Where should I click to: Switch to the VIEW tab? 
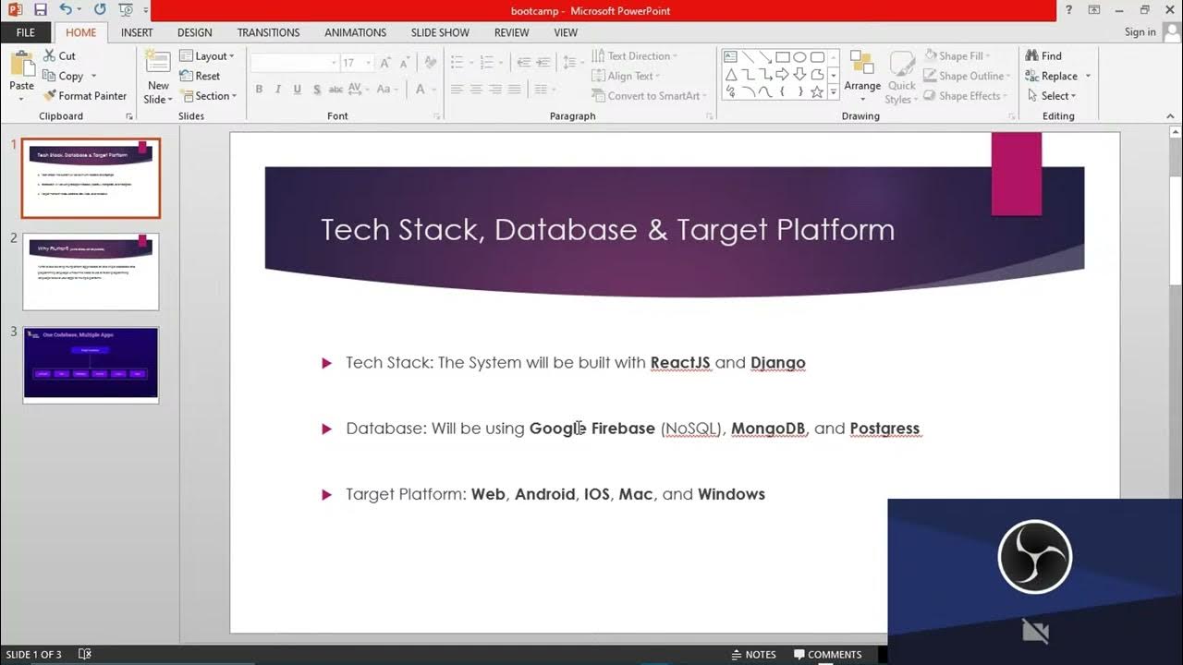[566, 32]
